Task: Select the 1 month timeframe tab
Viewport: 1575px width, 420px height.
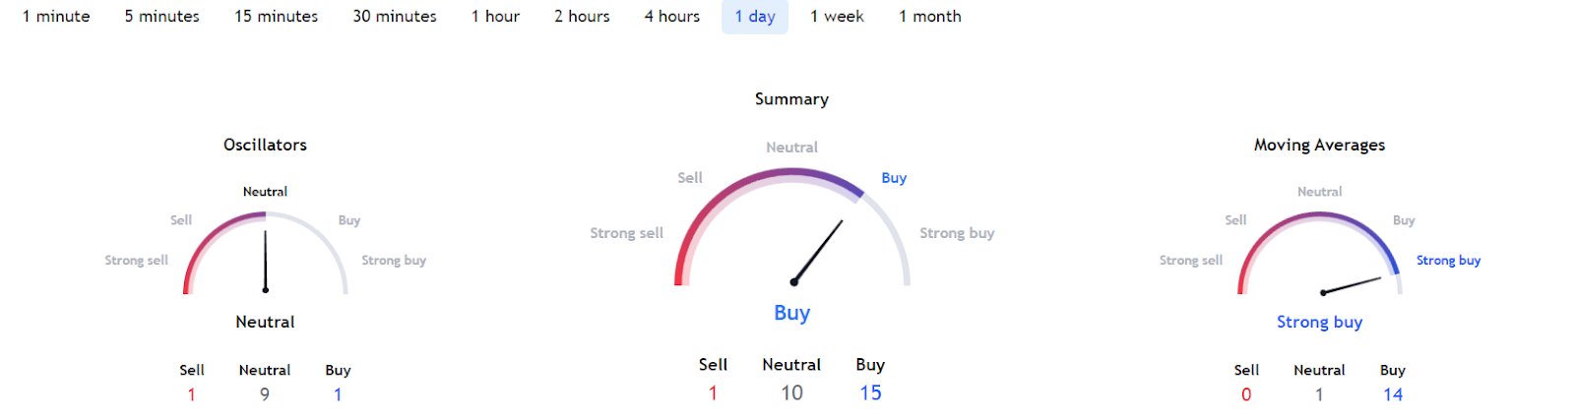Action: pos(929,17)
